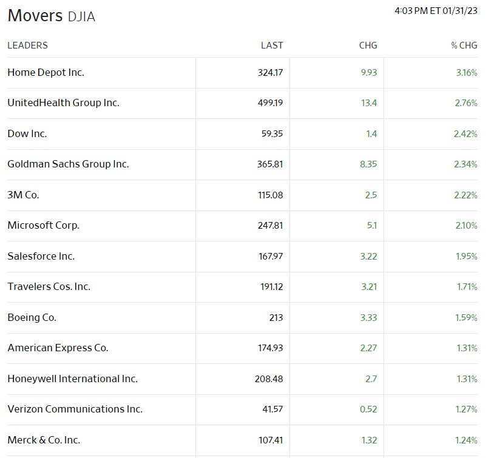Select Home Depot last price 324.17
The image size is (486, 458).
(270, 73)
